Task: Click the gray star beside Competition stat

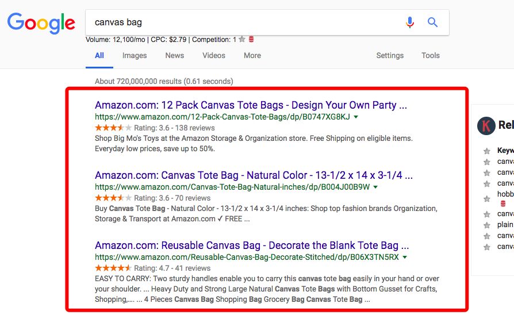Action: (242, 40)
